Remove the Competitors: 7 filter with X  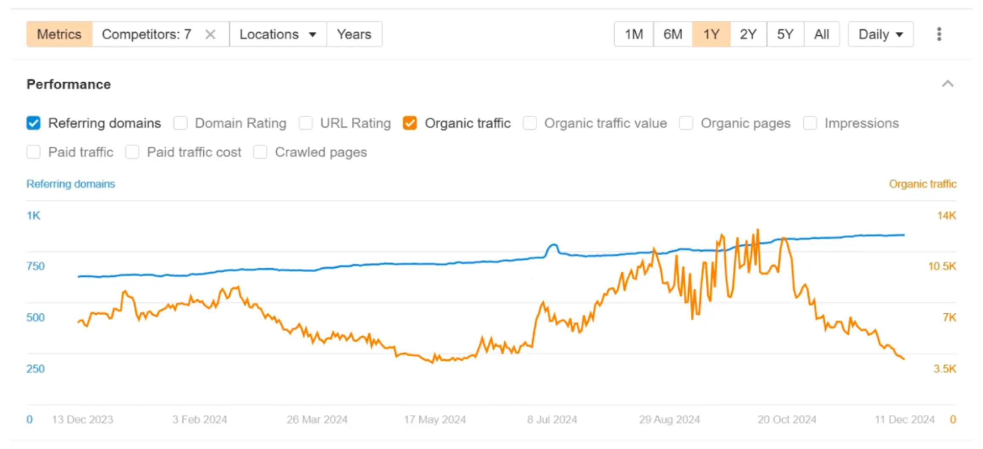(x=210, y=34)
